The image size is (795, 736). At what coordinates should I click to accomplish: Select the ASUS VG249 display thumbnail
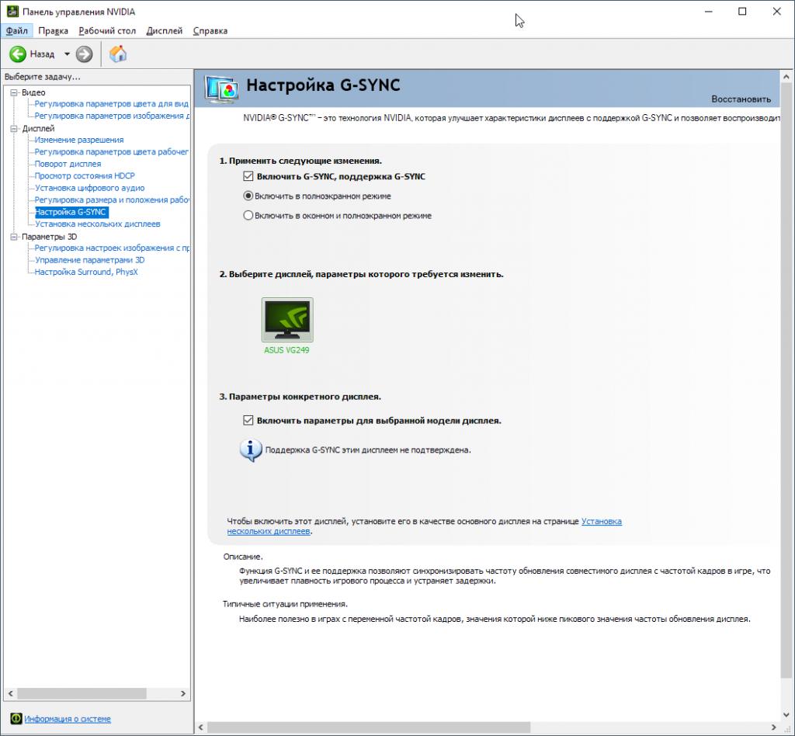point(287,320)
